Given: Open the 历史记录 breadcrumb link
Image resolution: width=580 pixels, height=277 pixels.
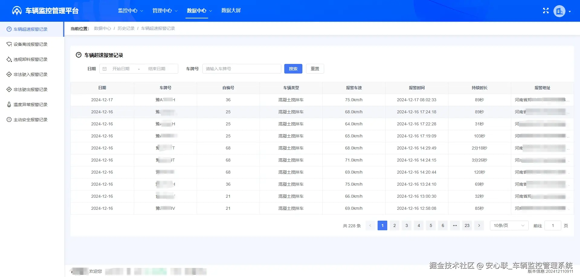Looking at the screenshot, I should (x=126, y=28).
